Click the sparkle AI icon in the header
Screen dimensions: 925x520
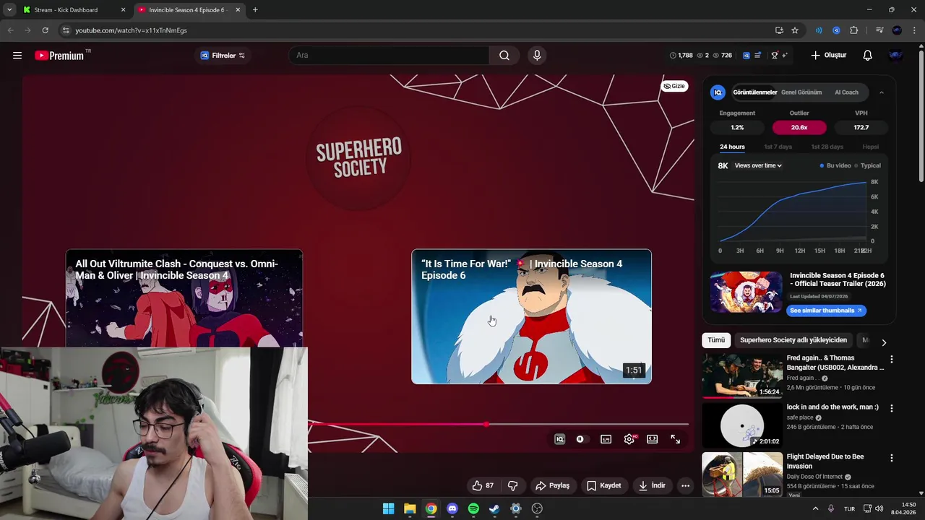coord(785,56)
